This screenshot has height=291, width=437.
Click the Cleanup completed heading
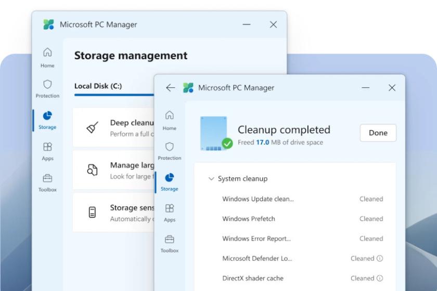click(284, 130)
